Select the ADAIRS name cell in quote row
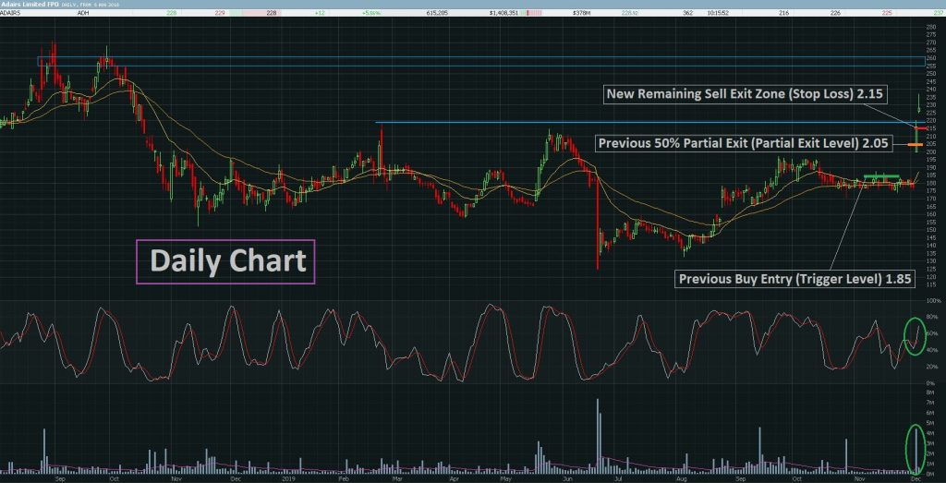Screen dimensions: 946x483 coord(9,13)
